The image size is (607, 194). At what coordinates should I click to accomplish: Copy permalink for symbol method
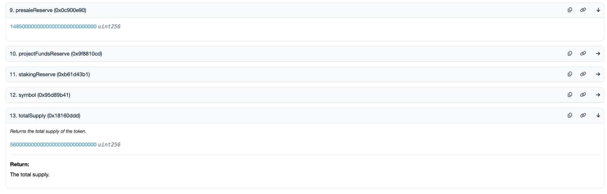coord(583,95)
